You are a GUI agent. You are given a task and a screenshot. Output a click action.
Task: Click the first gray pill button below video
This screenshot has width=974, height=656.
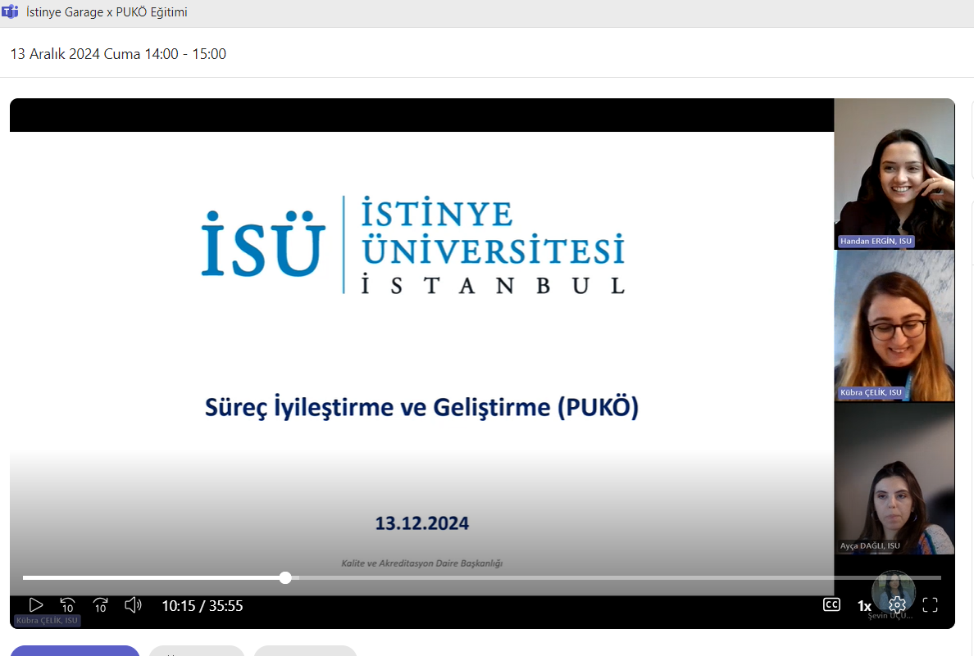coord(197,650)
